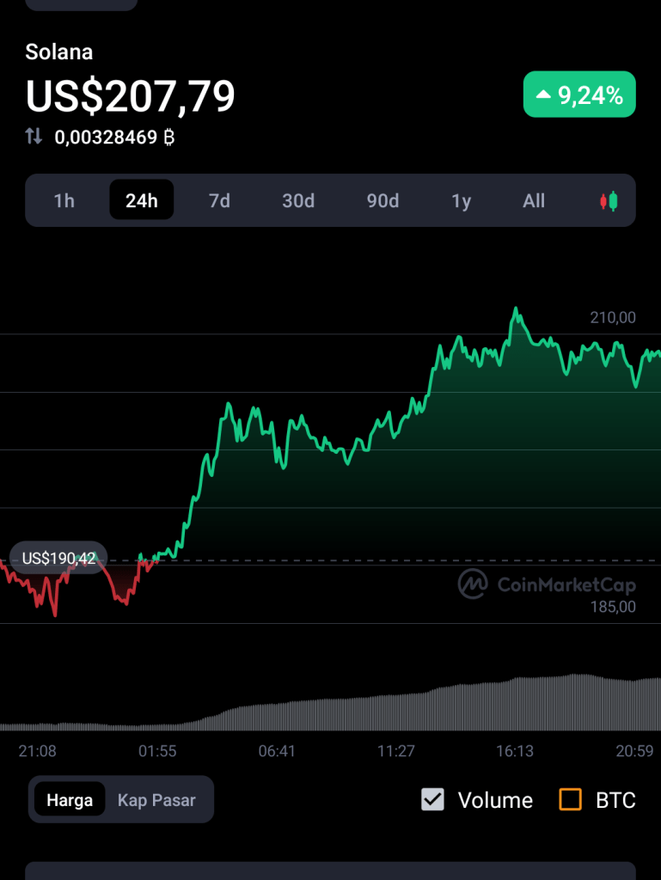Select the 1h time range
The width and height of the screenshot is (661, 880).
pos(64,201)
